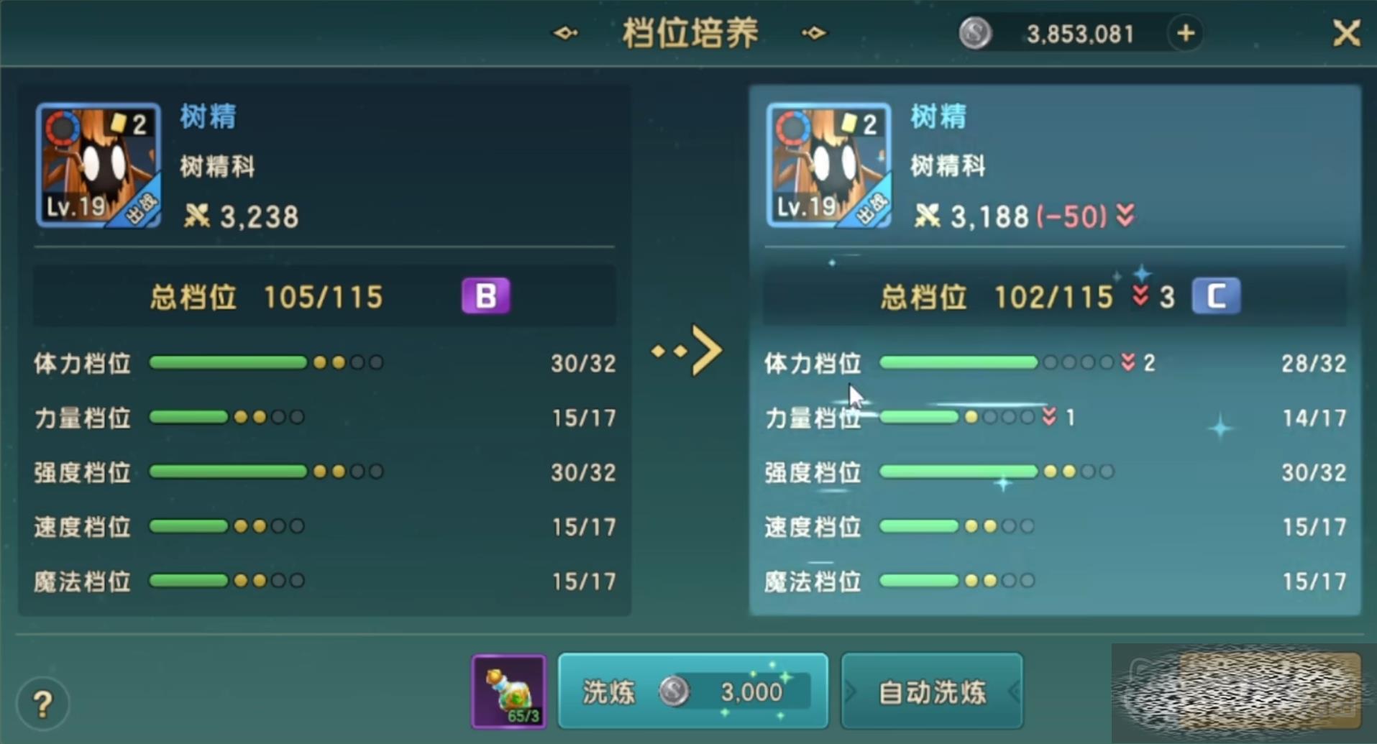1377x744 pixels.
Task: Start 自动洗炼 auto refine
Action: [x=932, y=692]
